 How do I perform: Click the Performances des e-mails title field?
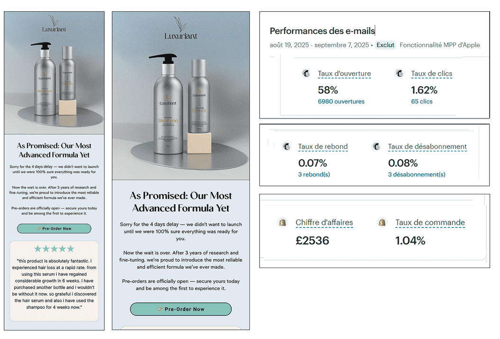tap(322, 31)
